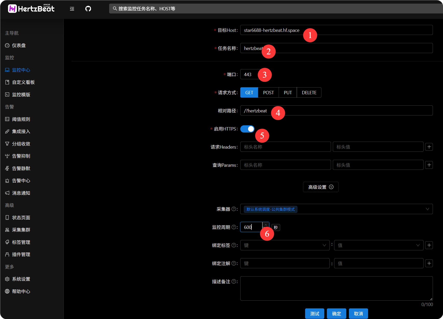Click the help question-mark beside 监控周期
Image resolution: width=443 pixels, height=319 pixels.
[234, 227]
